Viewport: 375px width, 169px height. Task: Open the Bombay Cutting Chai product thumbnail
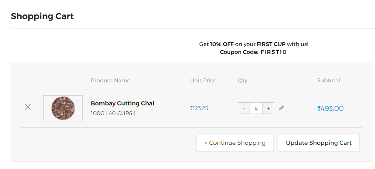coord(63,108)
